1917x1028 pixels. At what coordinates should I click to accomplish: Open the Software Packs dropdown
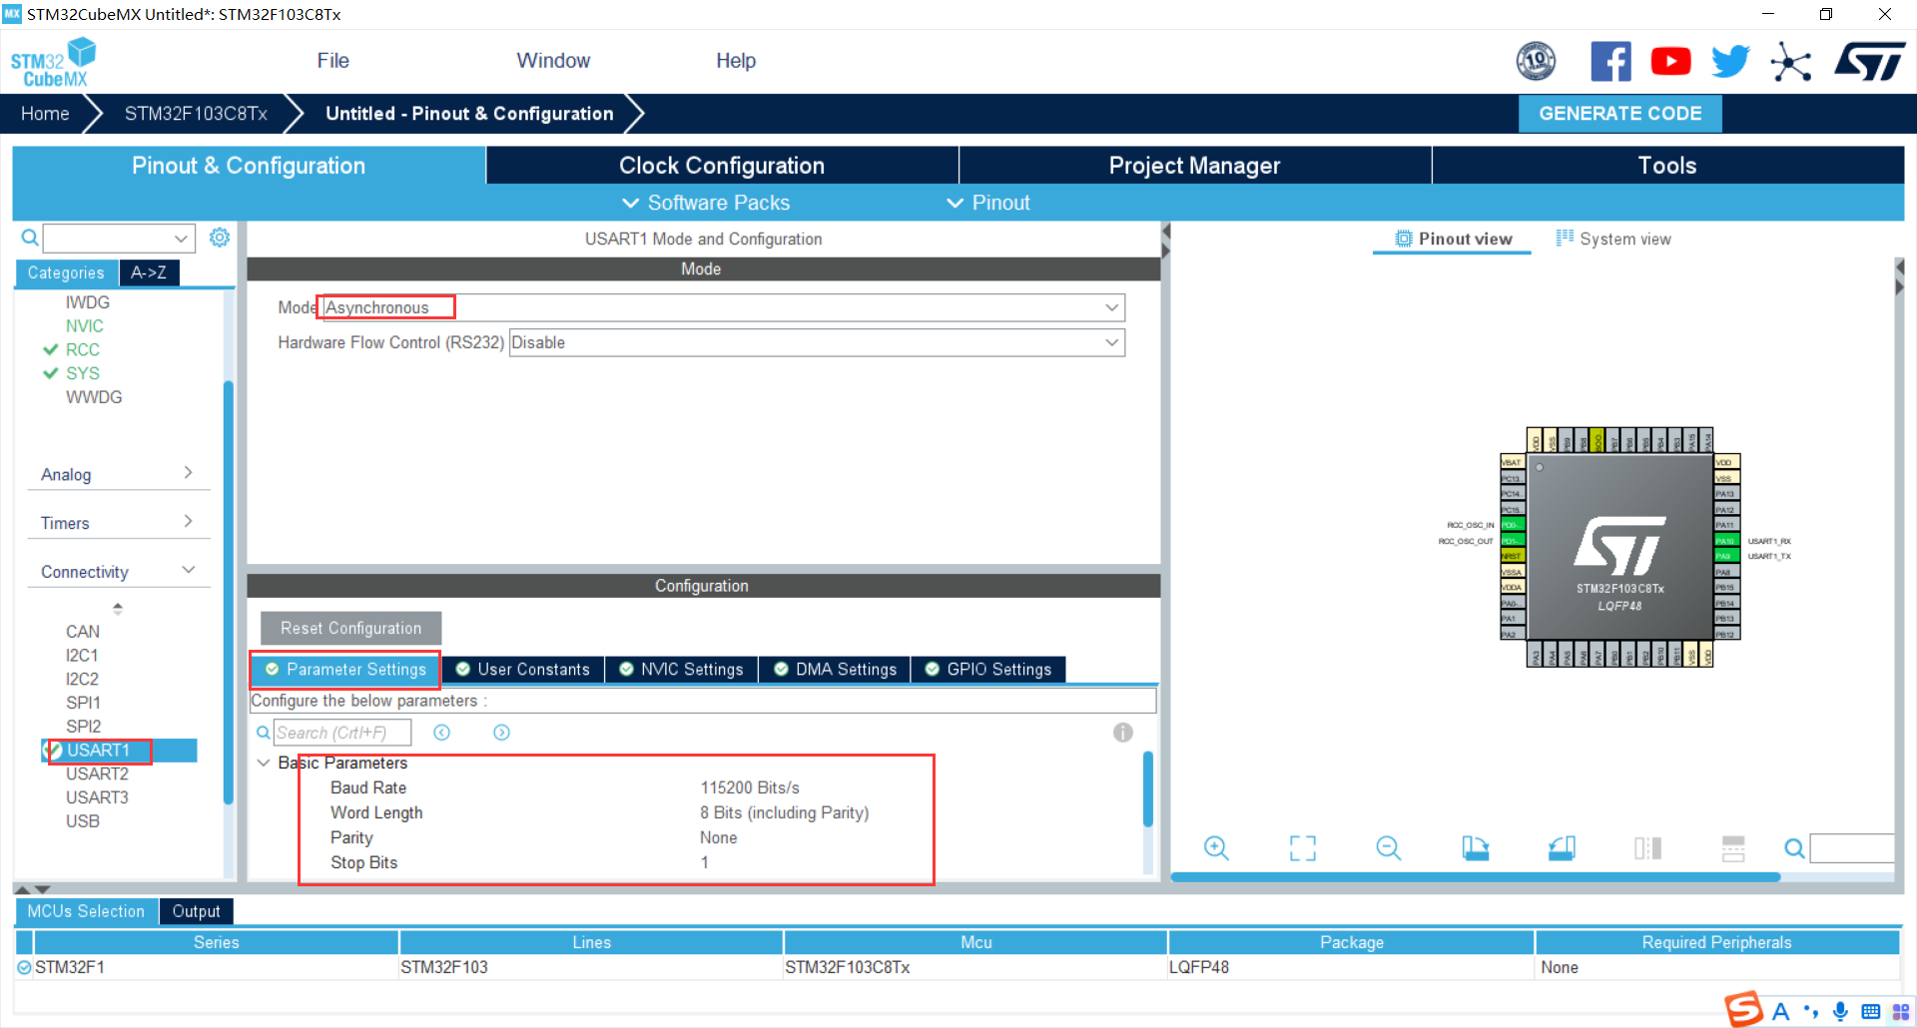click(706, 203)
